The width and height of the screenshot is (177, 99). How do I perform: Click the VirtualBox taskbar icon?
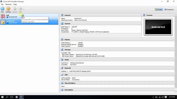point(21,97)
